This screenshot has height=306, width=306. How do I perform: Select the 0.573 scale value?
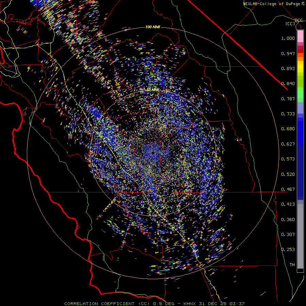288,159
